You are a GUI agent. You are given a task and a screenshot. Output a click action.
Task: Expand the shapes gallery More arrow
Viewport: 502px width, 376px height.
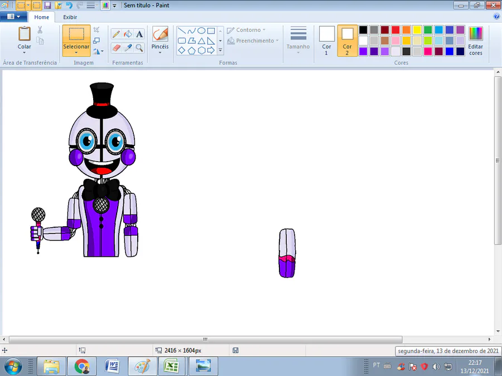pyautogui.click(x=220, y=50)
